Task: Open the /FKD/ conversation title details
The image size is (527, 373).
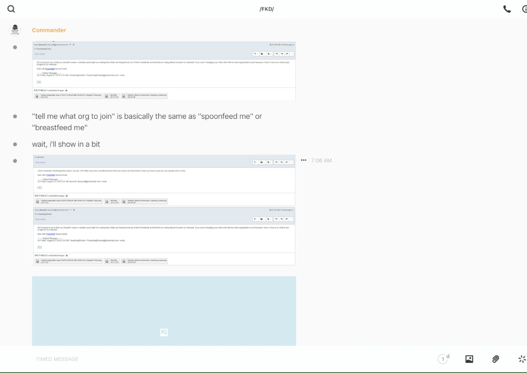Action: [267, 9]
